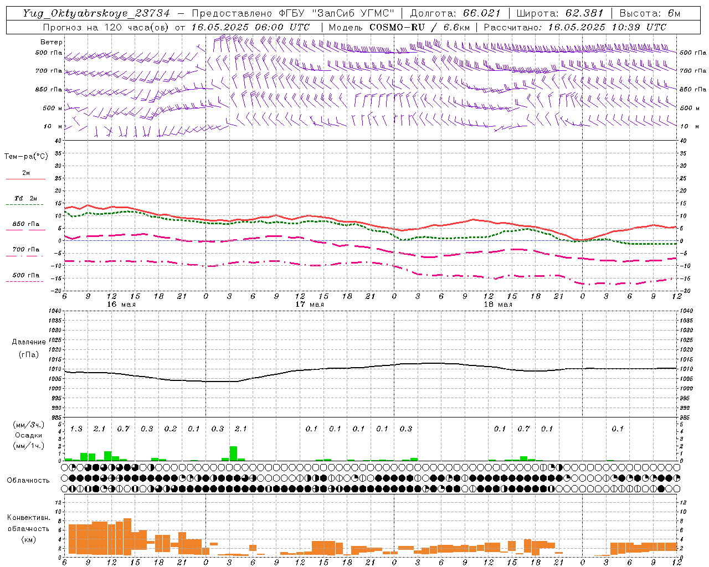The height and width of the screenshot is (567, 709).
Task: Click the 16 мая date label
Action: pos(121,304)
